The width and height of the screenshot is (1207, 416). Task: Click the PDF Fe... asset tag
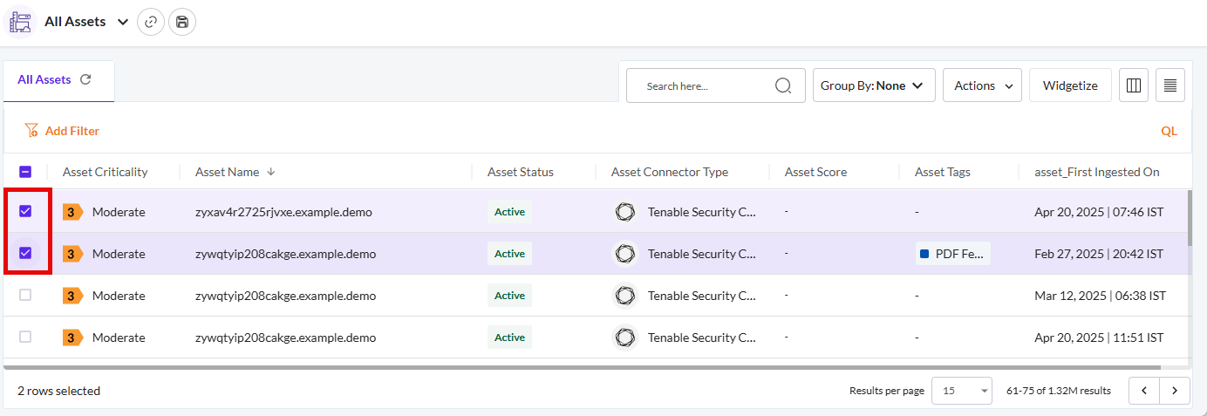pos(952,254)
